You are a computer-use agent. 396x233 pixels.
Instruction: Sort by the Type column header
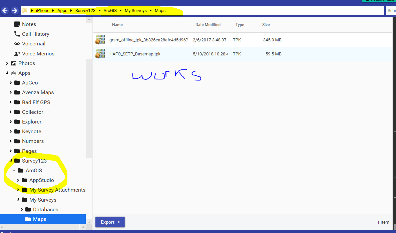(240, 25)
